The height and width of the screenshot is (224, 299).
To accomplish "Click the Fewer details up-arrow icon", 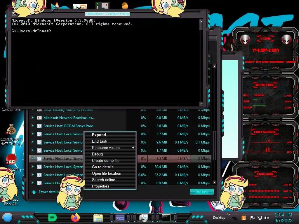I will pyautogui.click(x=34, y=192).
